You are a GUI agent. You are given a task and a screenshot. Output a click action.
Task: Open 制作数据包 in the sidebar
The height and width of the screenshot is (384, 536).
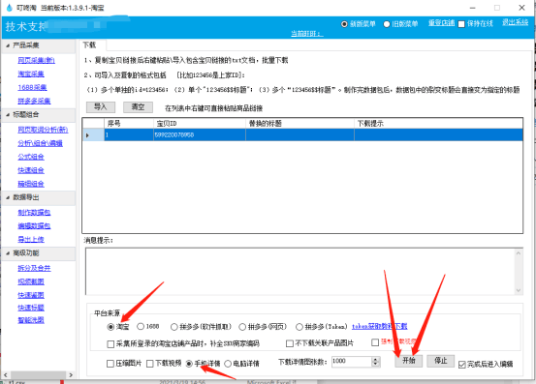(x=34, y=213)
